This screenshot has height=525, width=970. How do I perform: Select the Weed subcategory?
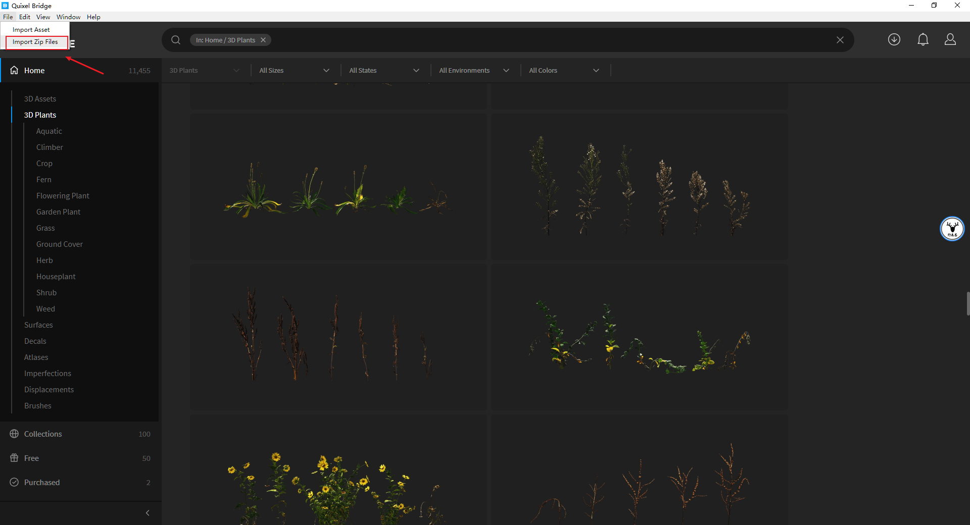[45, 309]
